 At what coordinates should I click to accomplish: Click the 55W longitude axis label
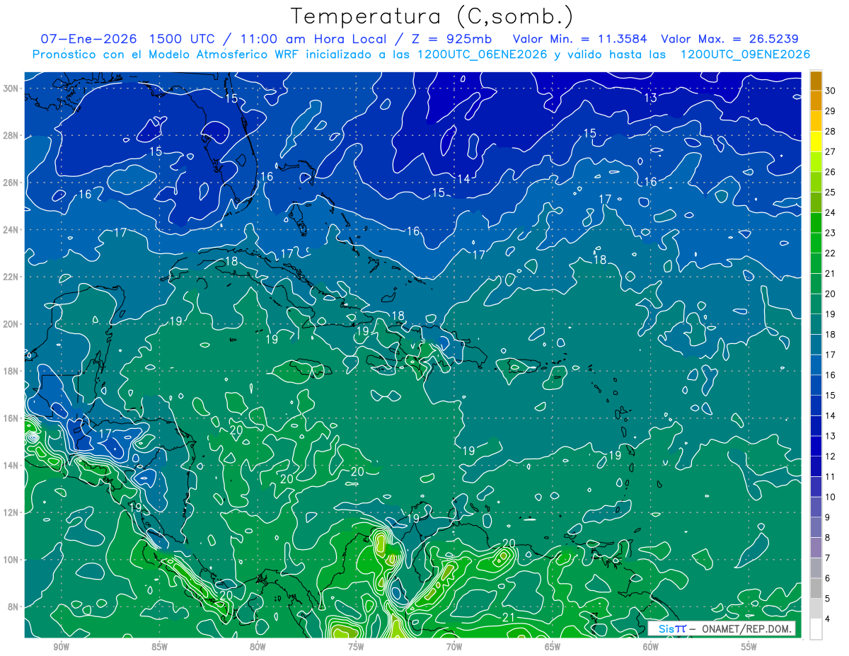pos(749,646)
